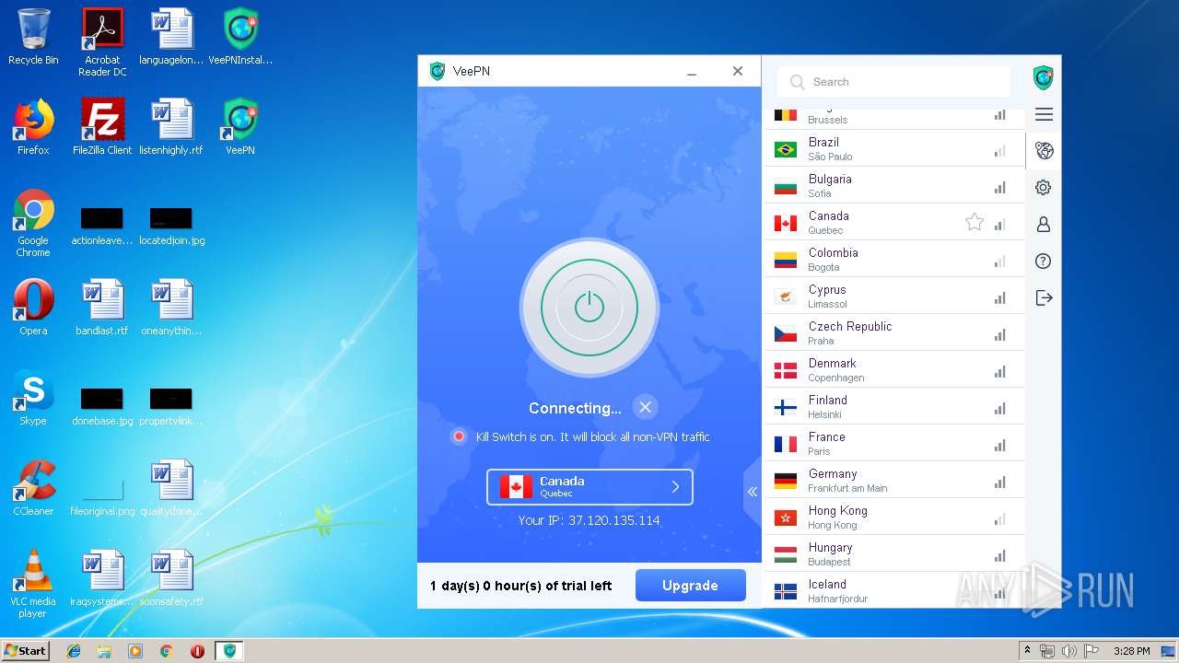Click trial time remaining text
The height and width of the screenshot is (663, 1179).
(x=520, y=586)
